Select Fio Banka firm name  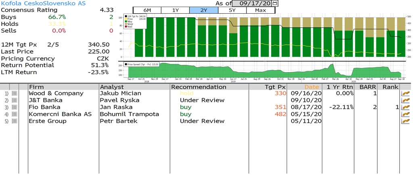click(x=44, y=107)
